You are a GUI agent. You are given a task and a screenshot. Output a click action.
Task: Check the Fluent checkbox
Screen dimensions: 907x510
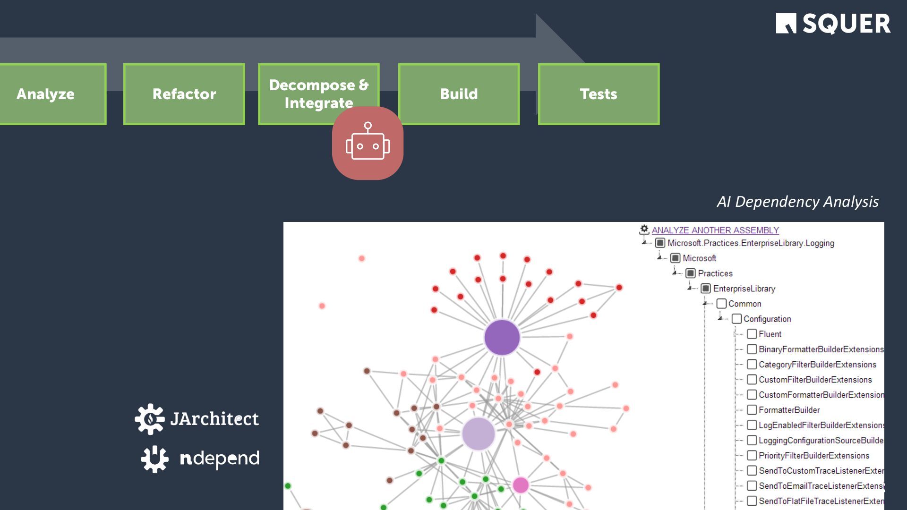click(752, 334)
